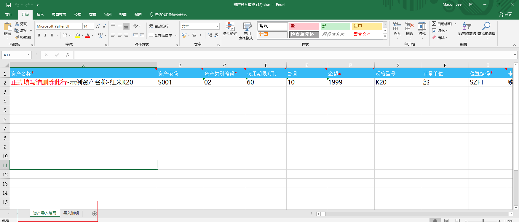The height and width of the screenshot is (222, 519).
Task: Click the Paste clipboard icon
Action: pos(7,27)
